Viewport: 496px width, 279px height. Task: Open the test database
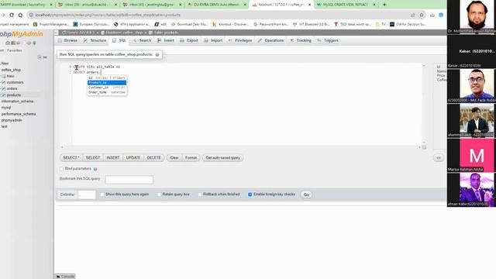pyautogui.click(x=5, y=126)
